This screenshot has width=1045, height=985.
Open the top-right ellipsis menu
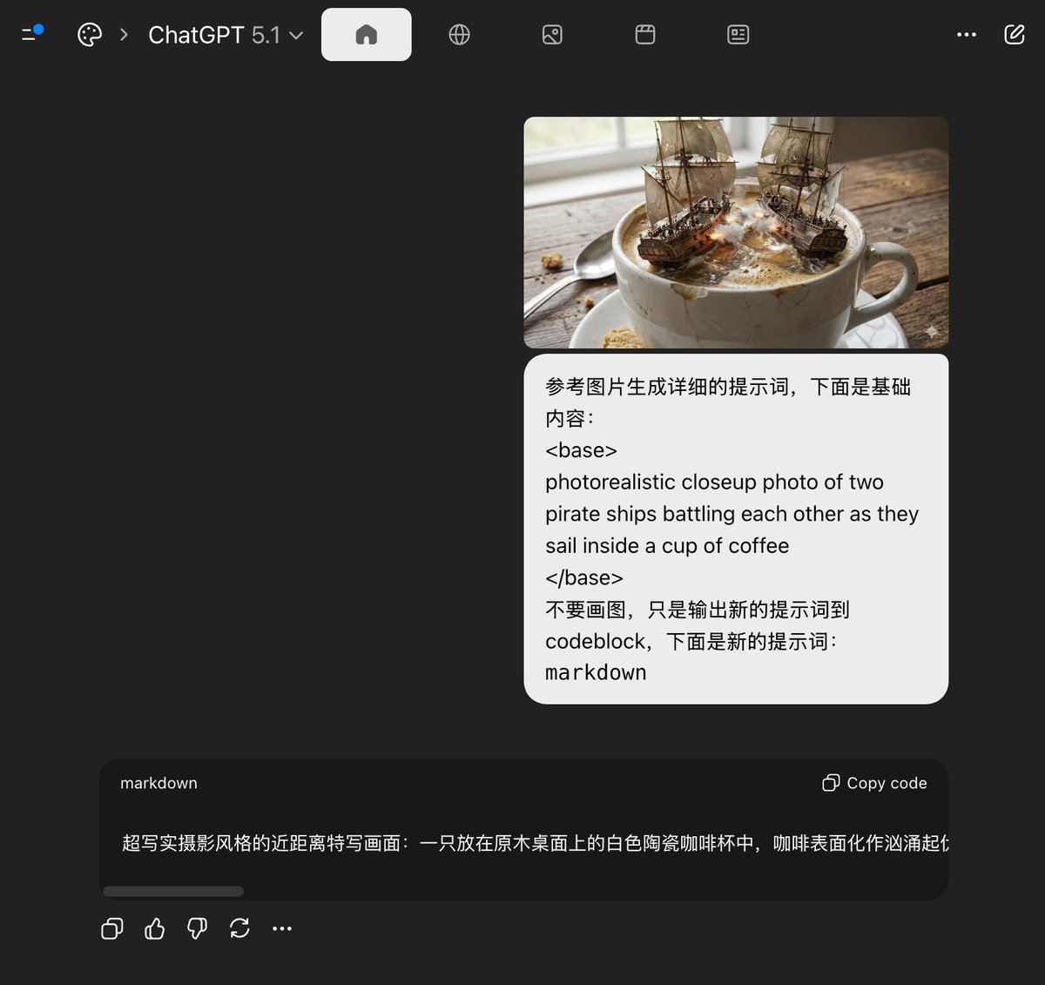click(966, 35)
